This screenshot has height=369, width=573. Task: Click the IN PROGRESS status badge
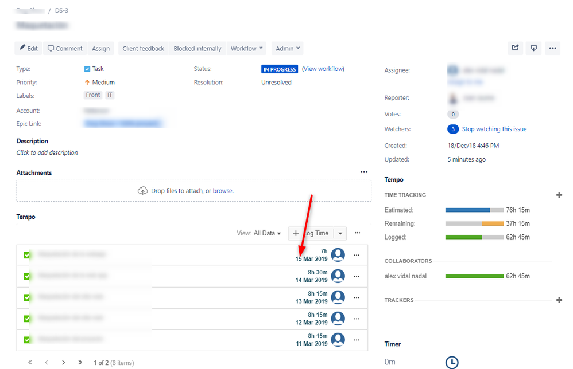pos(280,69)
